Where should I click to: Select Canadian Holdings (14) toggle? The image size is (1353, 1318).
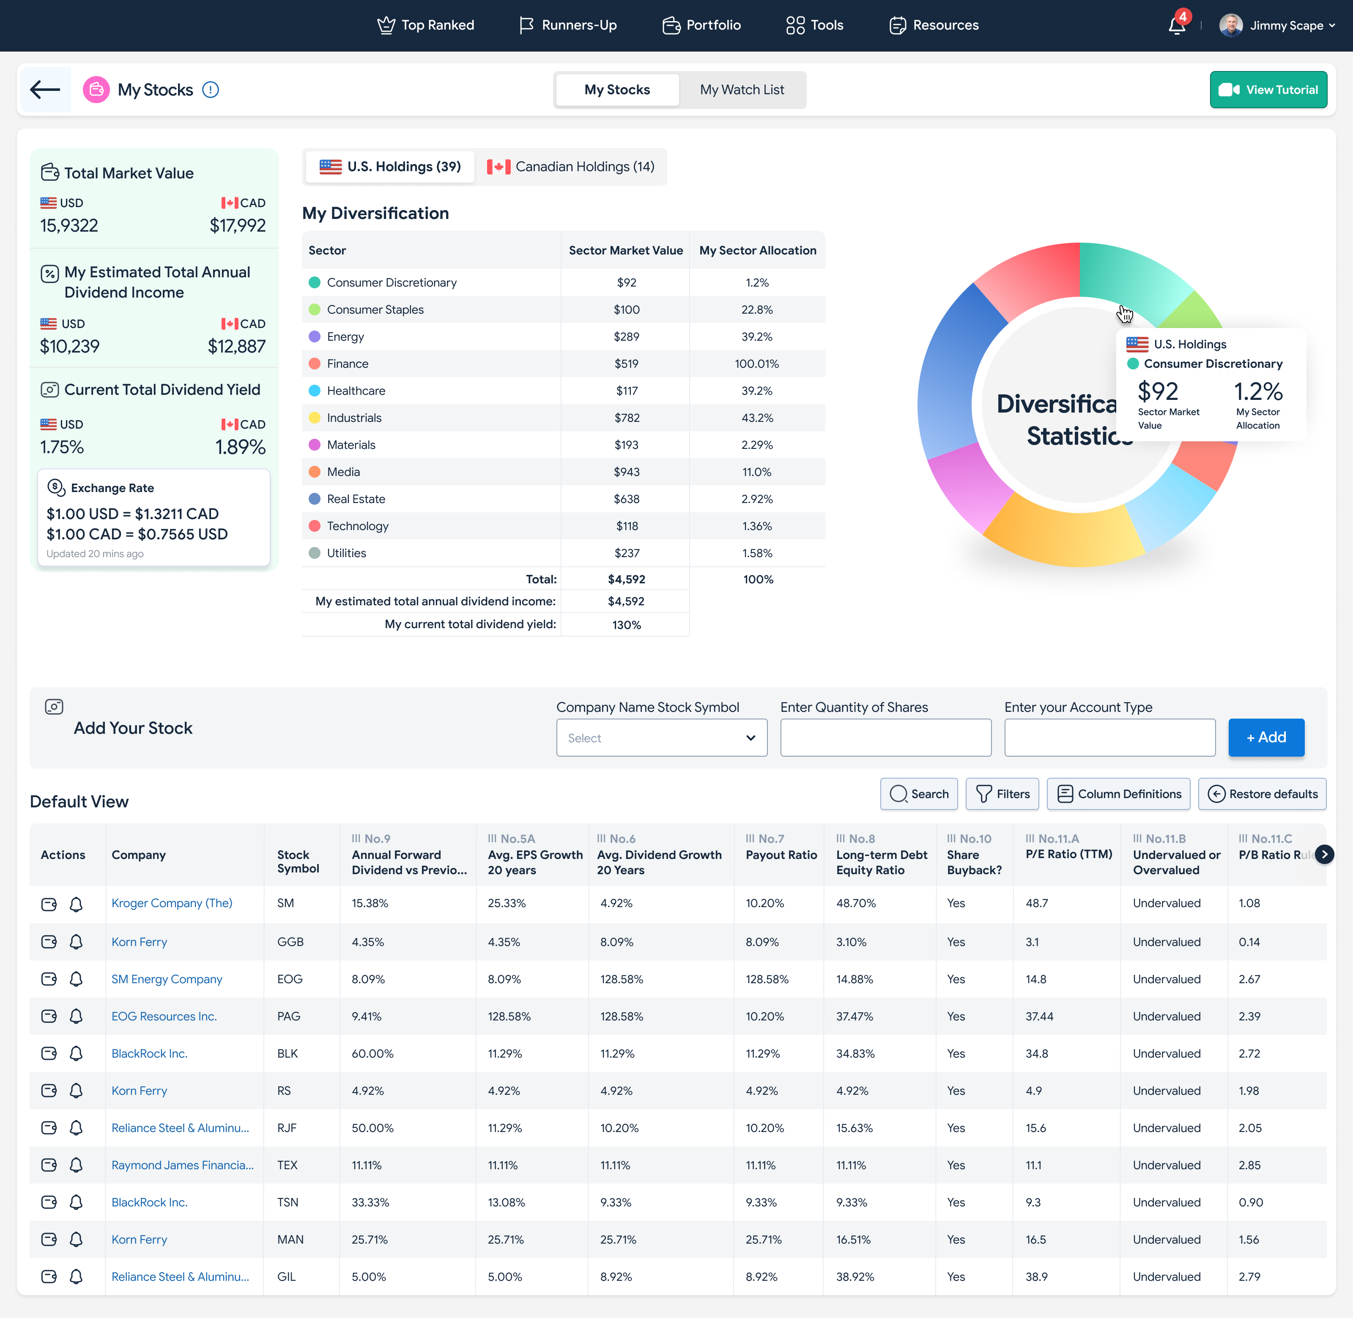(570, 167)
